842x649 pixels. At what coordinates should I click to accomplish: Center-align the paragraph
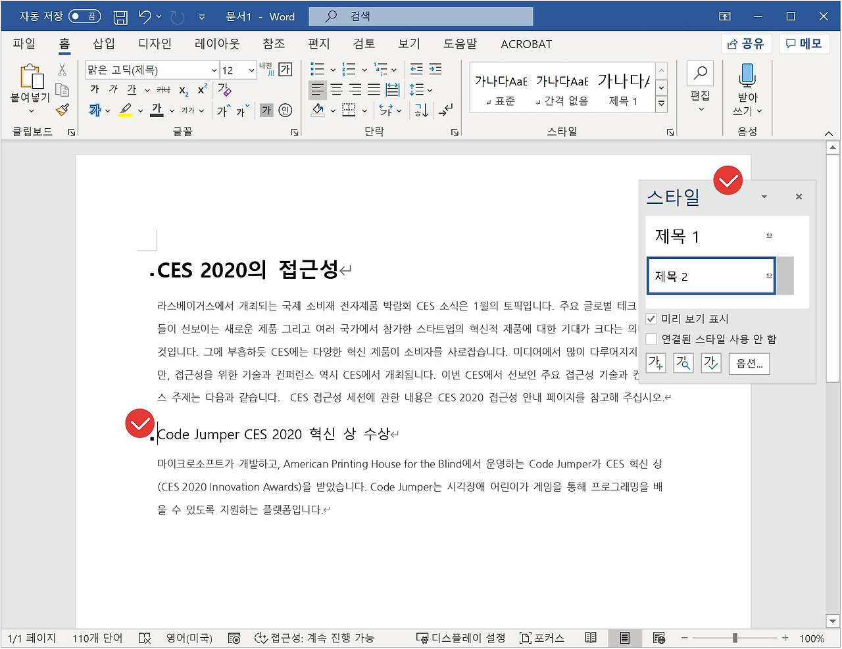tap(337, 89)
